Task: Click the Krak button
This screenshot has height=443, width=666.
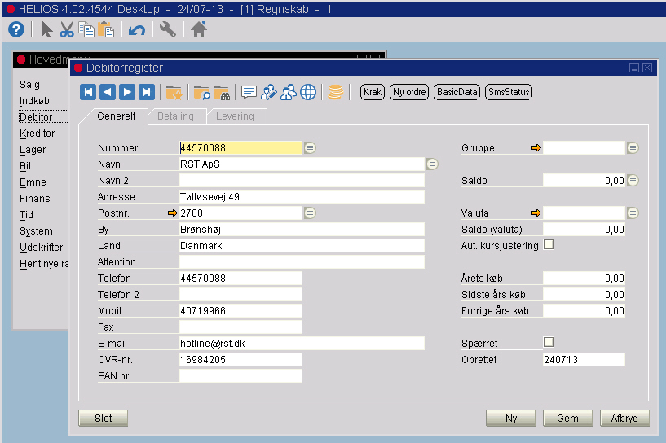Action: [x=373, y=92]
